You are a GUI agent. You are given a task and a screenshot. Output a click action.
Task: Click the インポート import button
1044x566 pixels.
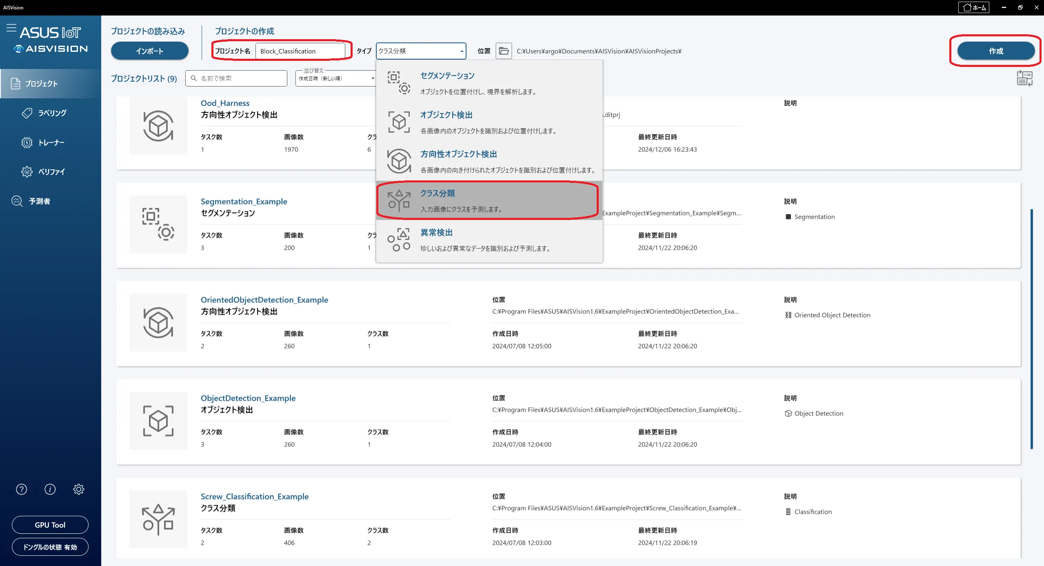pyautogui.click(x=150, y=51)
